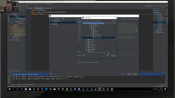This screenshot has width=175, height=98.
Task: Open the Build menu
Action: click(35, 4)
